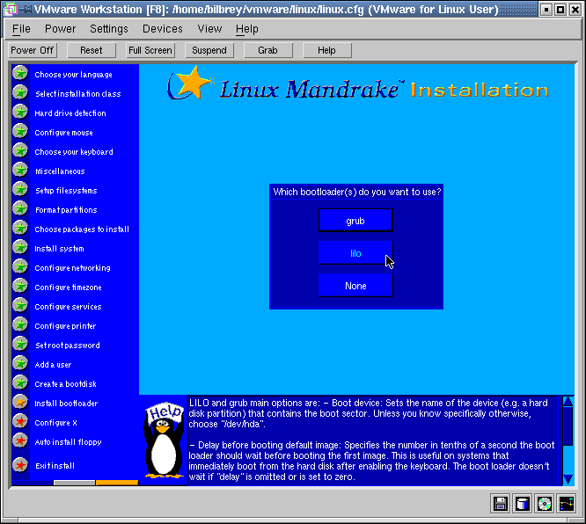
Task: Choose lilo as the bootloader
Action: point(355,253)
